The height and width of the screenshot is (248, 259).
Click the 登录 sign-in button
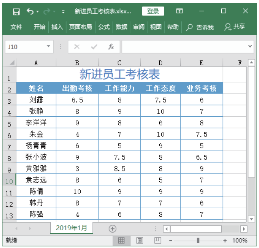tap(153, 11)
